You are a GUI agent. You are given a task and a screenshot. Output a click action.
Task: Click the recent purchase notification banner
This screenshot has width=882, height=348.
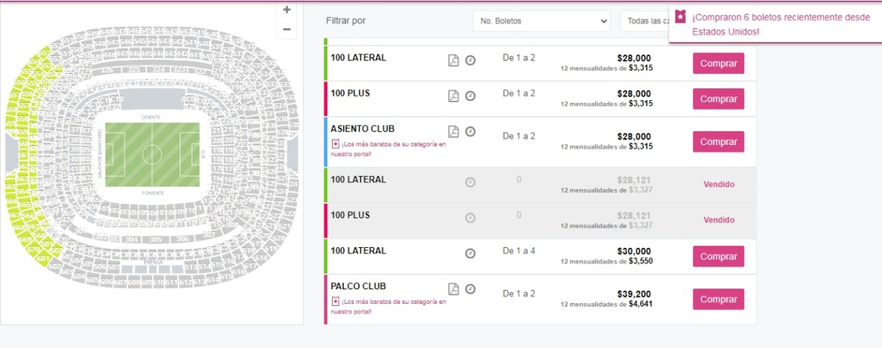[x=775, y=24]
